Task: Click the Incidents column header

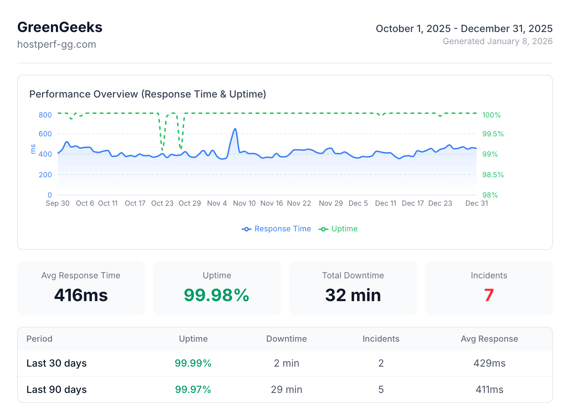Action: 381,339
